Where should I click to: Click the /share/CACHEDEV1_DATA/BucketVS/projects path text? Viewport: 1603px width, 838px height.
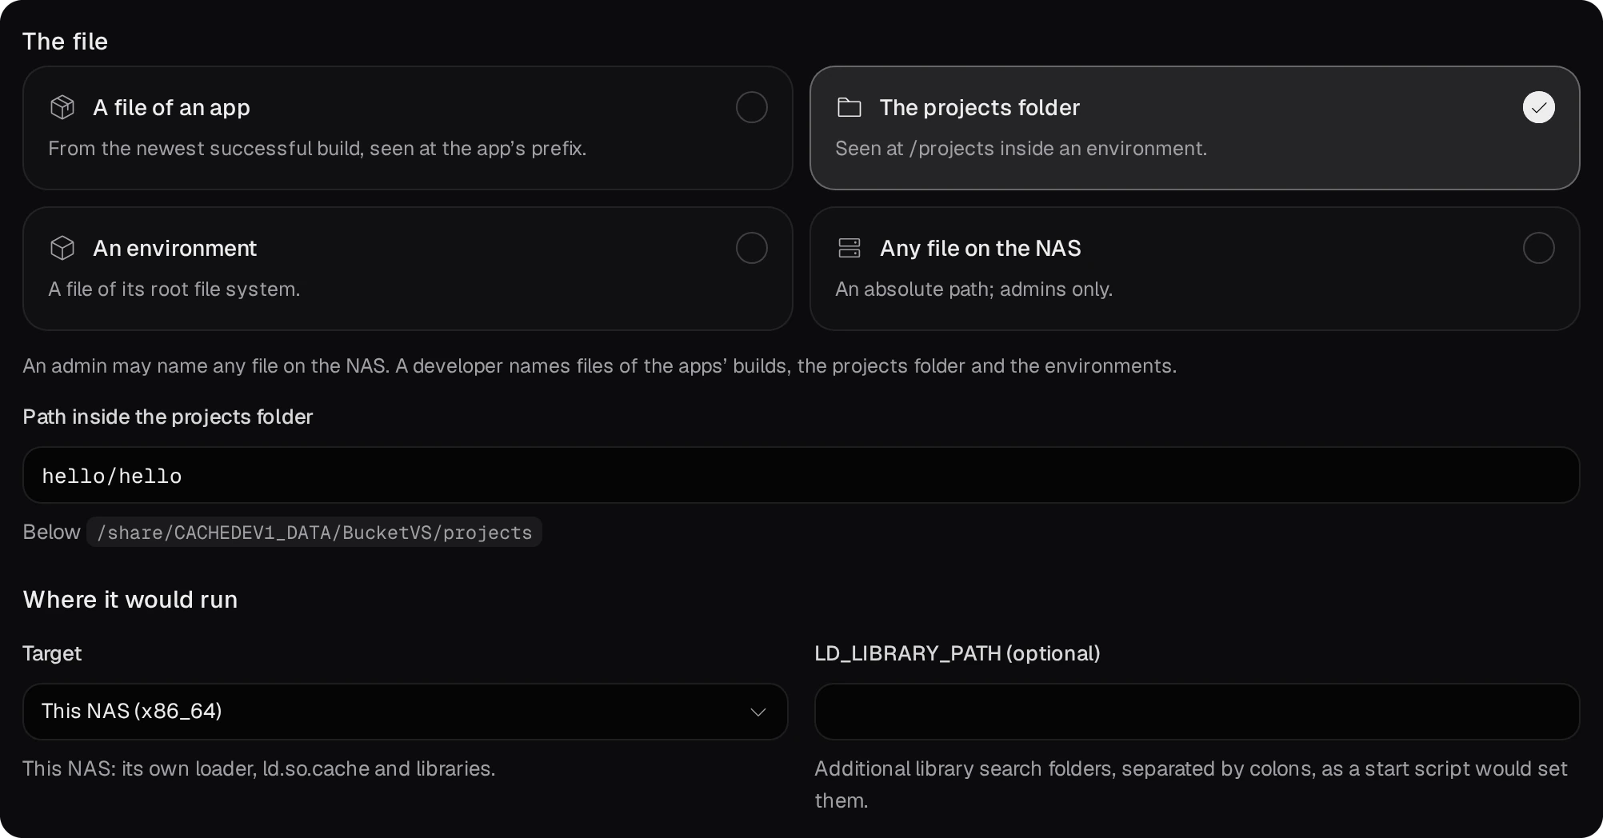(x=314, y=533)
